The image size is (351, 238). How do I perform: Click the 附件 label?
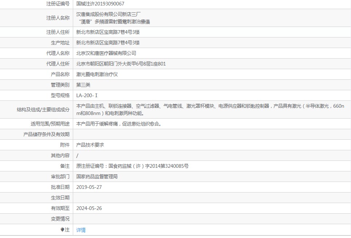(65, 145)
